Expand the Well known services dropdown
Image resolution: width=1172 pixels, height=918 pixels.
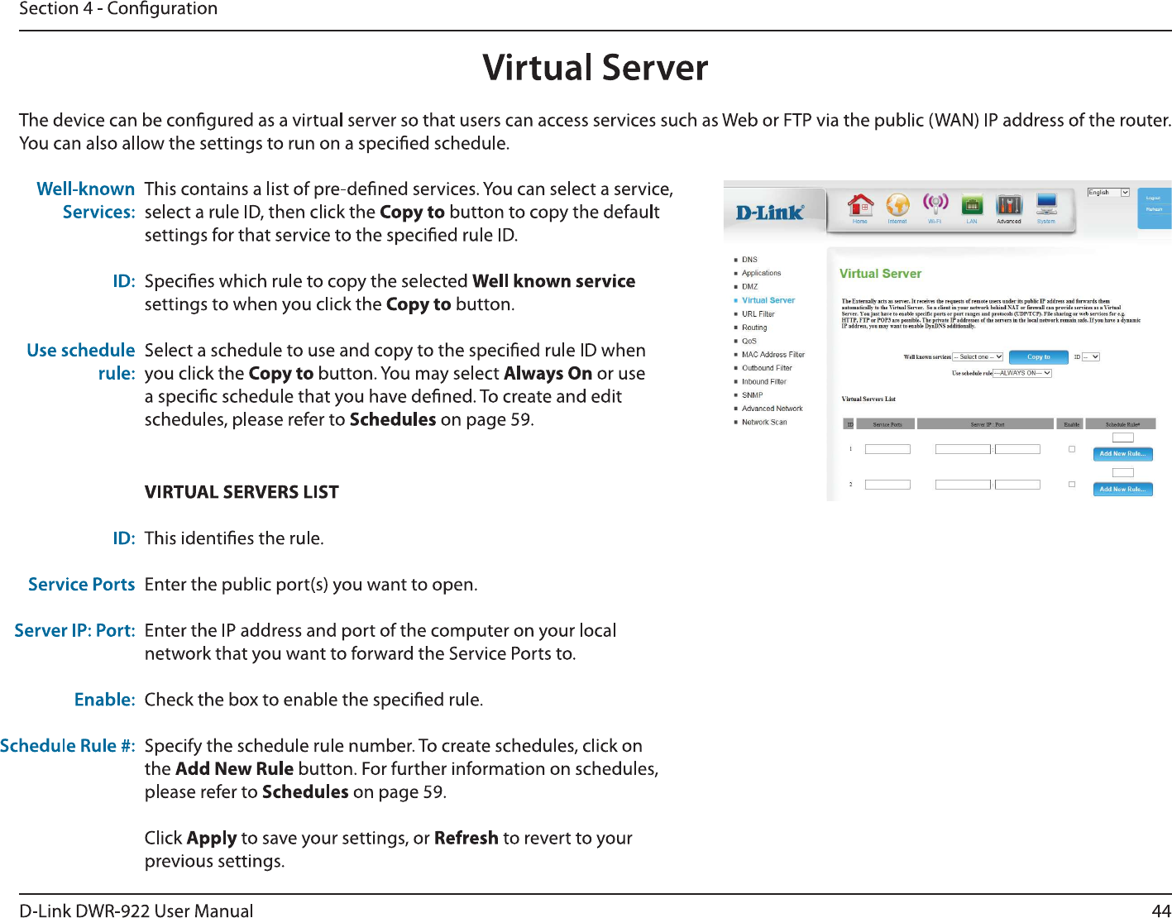tap(978, 357)
